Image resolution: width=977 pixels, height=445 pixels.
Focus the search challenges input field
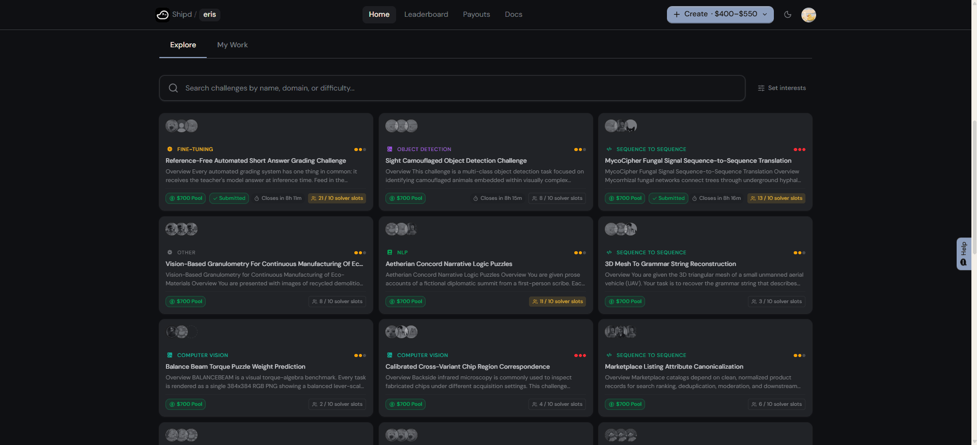[452, 88]
